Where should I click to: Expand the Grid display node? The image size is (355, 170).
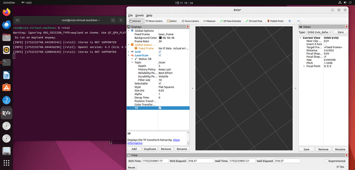128,52
